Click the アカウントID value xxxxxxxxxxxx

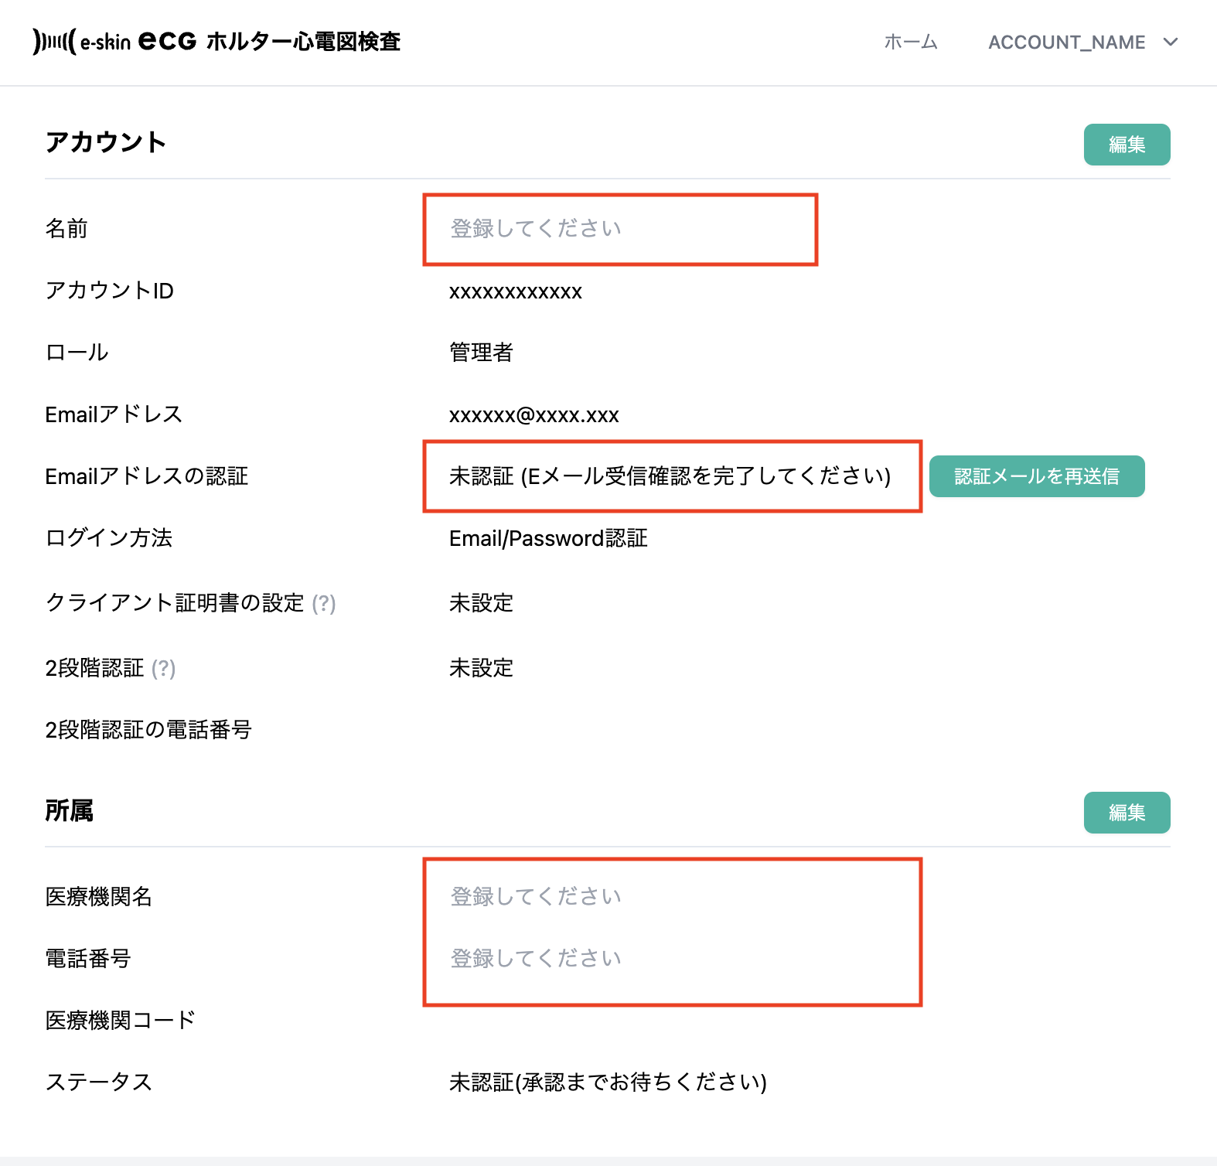516,291
